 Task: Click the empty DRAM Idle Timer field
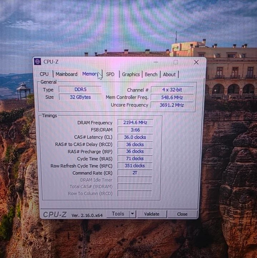coord(135,180)
